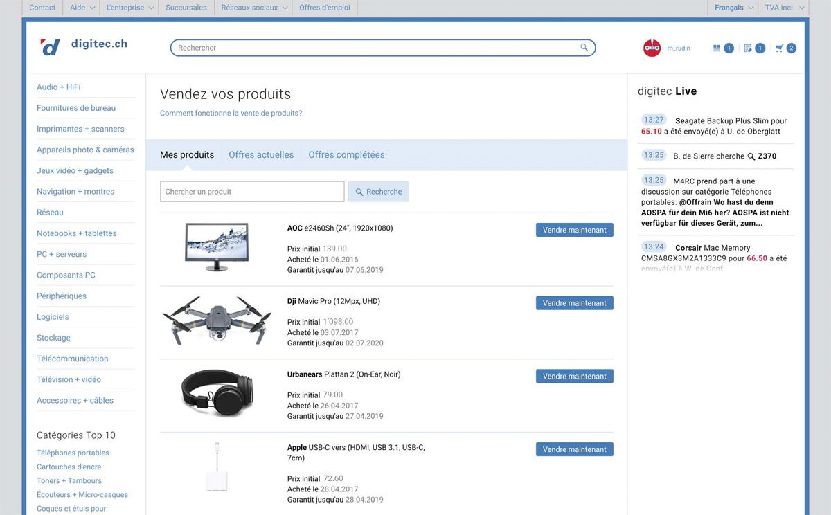Open AOC e2460Sh product title

click(x=340, y=228)
